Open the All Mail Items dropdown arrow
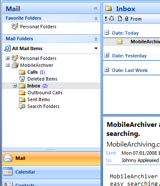This screenshot has height=186, width=160. click(x=96, y=48)
